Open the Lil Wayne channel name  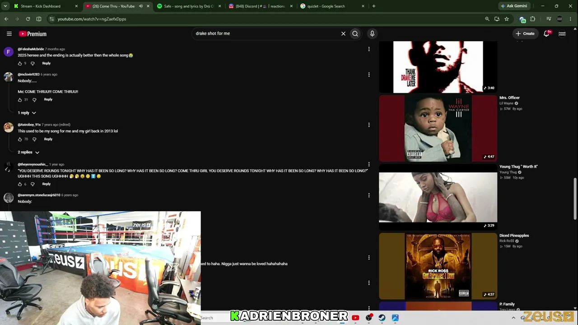point(506,103)
